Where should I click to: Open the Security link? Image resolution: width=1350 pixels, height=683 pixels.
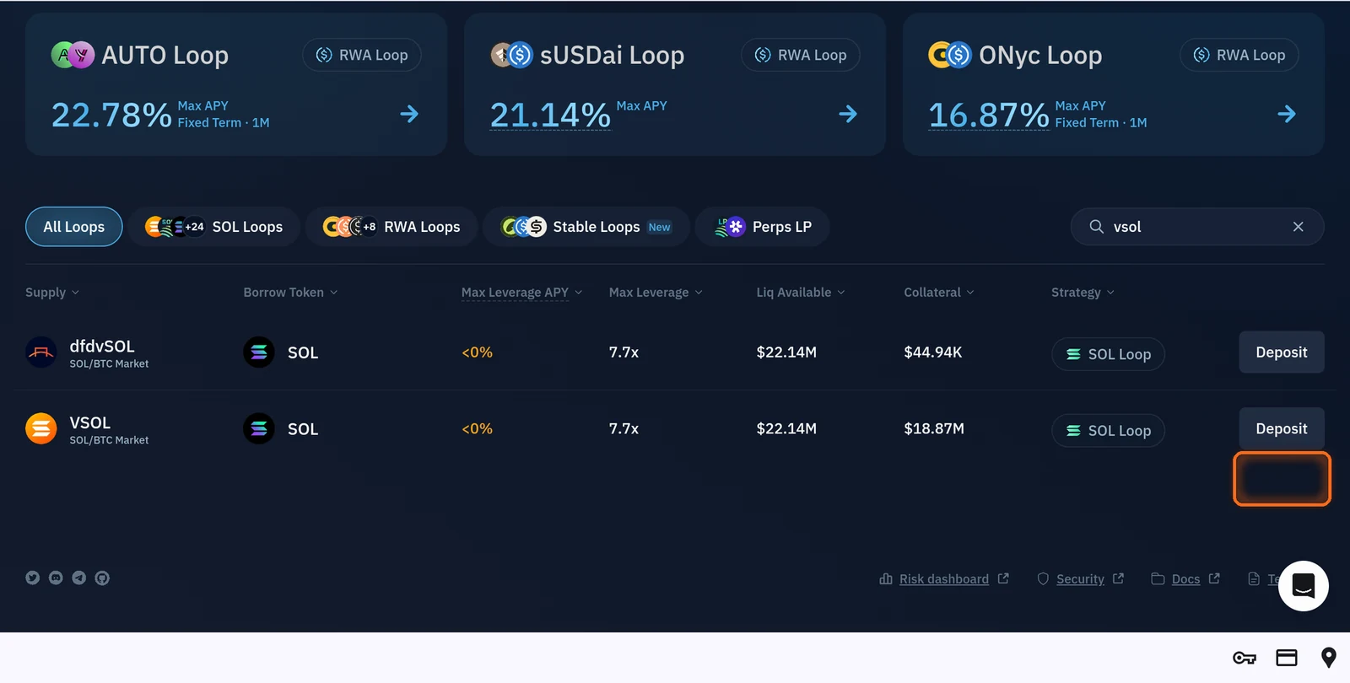click(x=1080, y=579)
